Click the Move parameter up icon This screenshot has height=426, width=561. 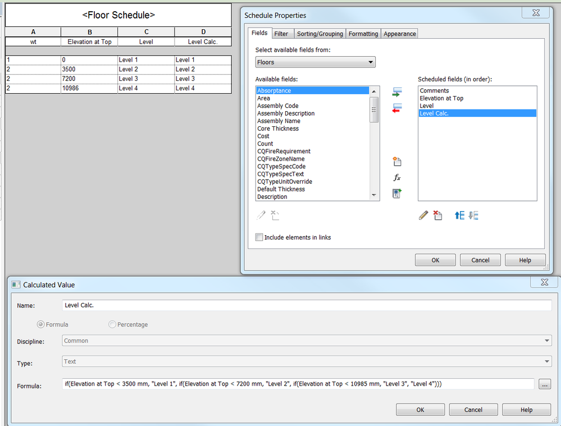pos(459,216)
